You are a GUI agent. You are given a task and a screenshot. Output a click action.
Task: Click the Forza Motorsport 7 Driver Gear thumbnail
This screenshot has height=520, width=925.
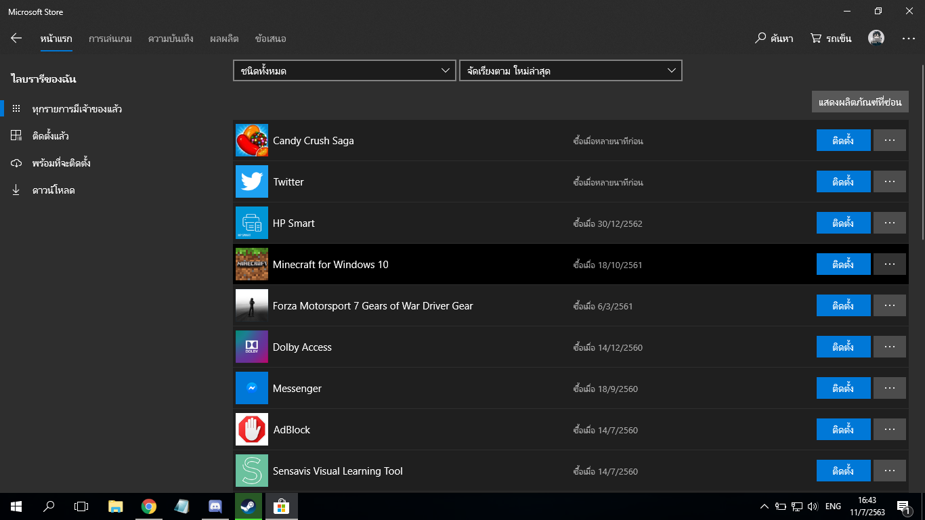(252, 305)
